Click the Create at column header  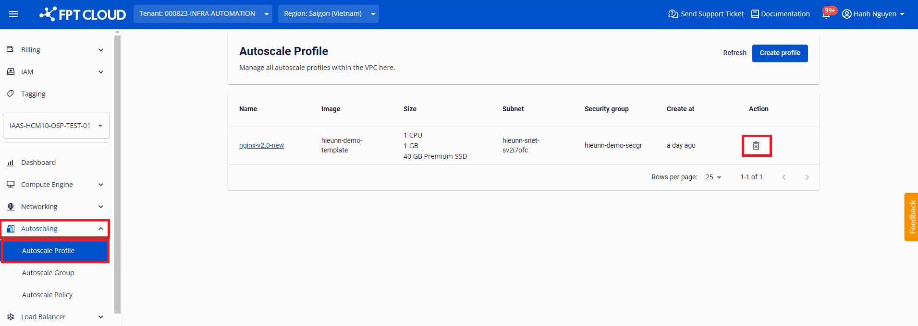(x=680, y=109)
